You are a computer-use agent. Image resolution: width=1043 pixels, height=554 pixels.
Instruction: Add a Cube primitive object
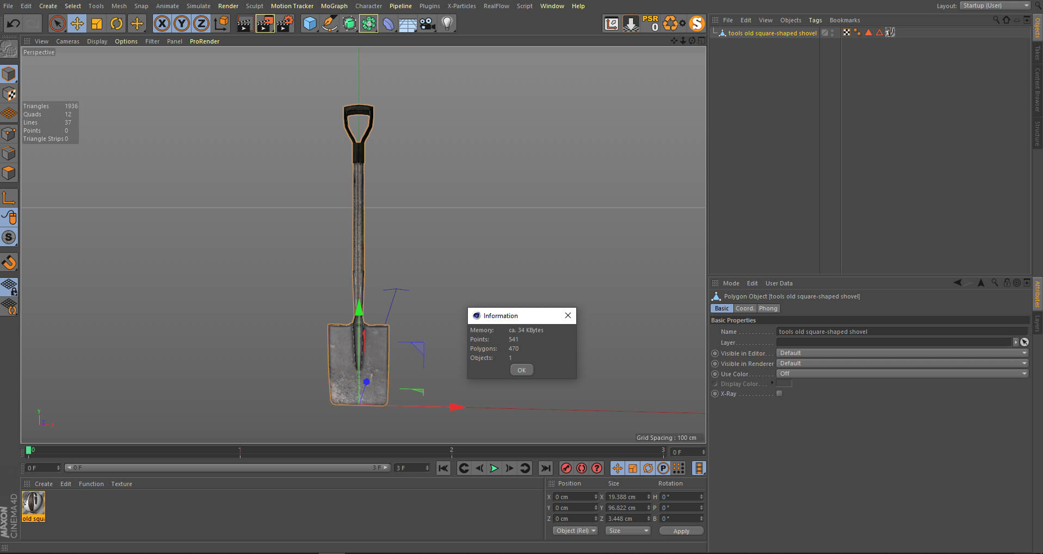click(x=310, y=23)
